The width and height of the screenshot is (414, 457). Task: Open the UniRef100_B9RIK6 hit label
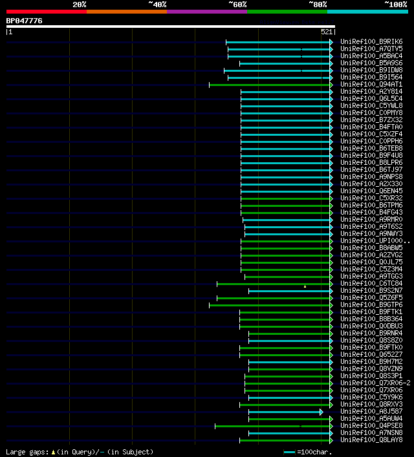[x=371, y=41]
